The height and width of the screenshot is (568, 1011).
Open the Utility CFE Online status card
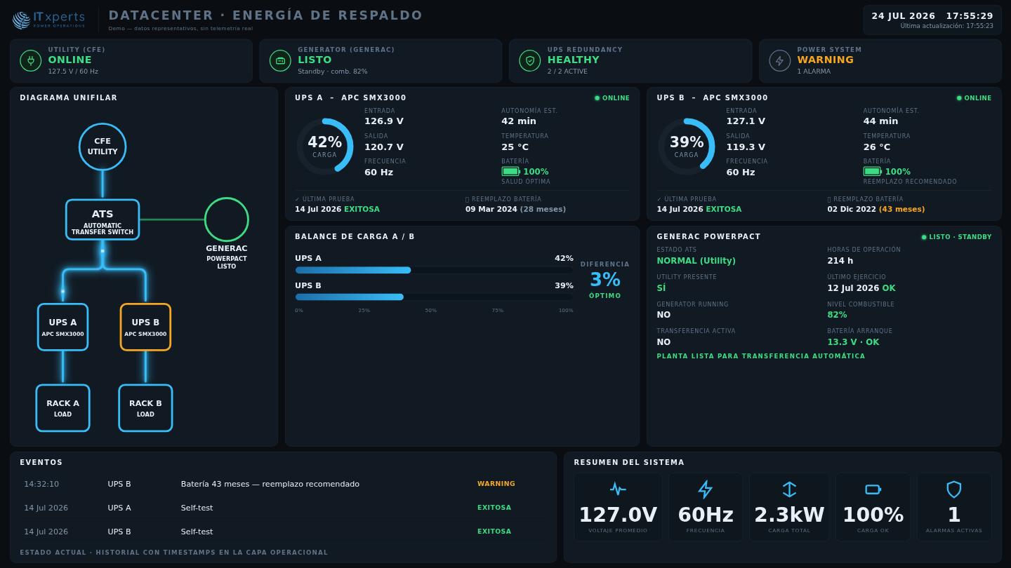click(131, 61)
